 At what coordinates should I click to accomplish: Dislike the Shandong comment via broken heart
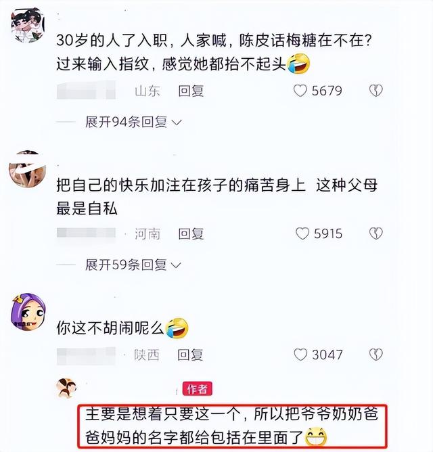click(376, 91)
